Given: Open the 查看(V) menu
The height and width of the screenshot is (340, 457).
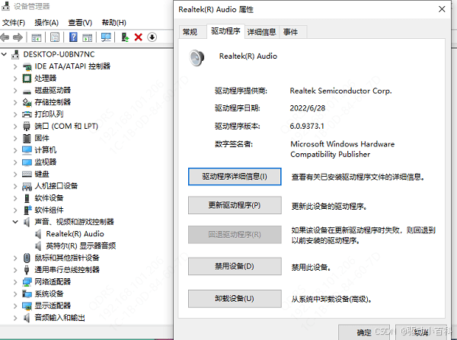Looking at the screenshot, I should tap(80, 23).
